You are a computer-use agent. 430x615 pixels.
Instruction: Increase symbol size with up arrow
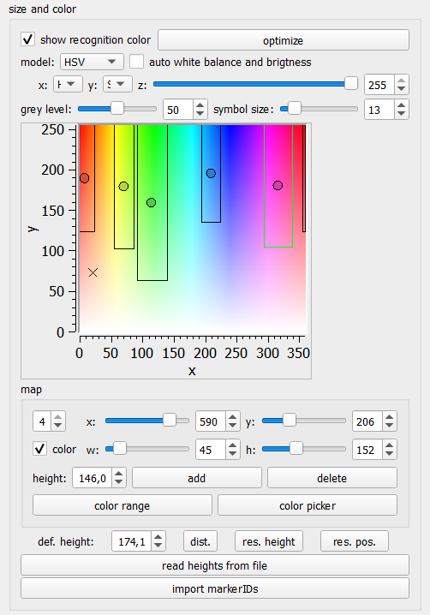click(x=401, y=105)
